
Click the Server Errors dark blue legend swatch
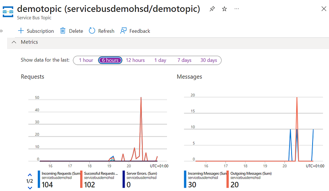point(124,179)
